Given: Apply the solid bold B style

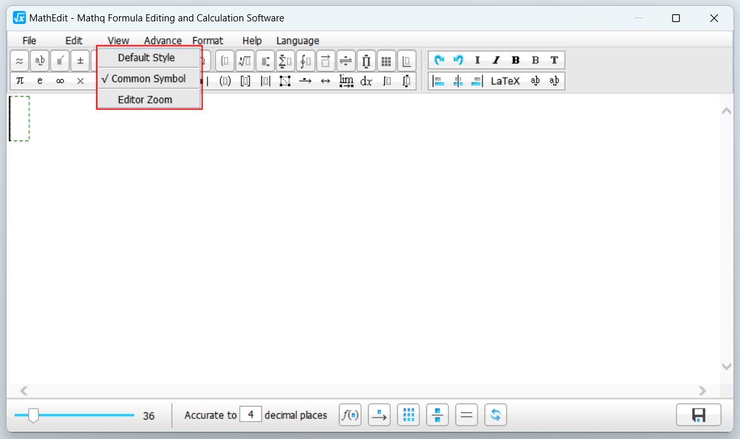Looking at the screenshot, I should point(516,60).
